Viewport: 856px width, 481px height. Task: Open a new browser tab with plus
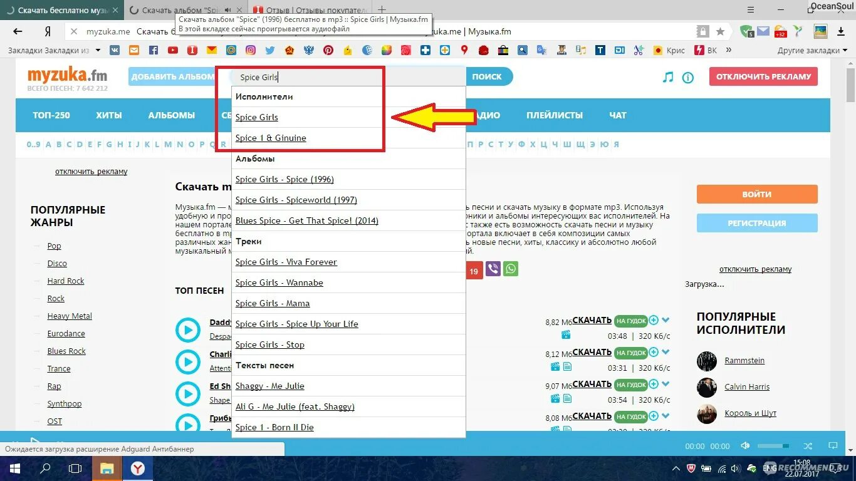click(x=382, y=10)
